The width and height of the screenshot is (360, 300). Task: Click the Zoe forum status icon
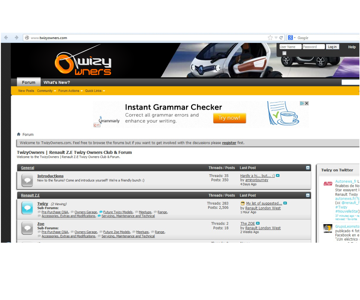click(27, 228)
